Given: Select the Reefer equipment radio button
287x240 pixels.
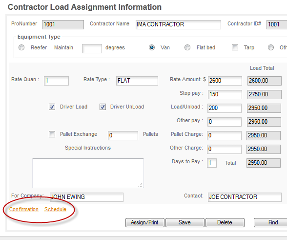Looking at the screenshot, I should click(x=21, y=47).
